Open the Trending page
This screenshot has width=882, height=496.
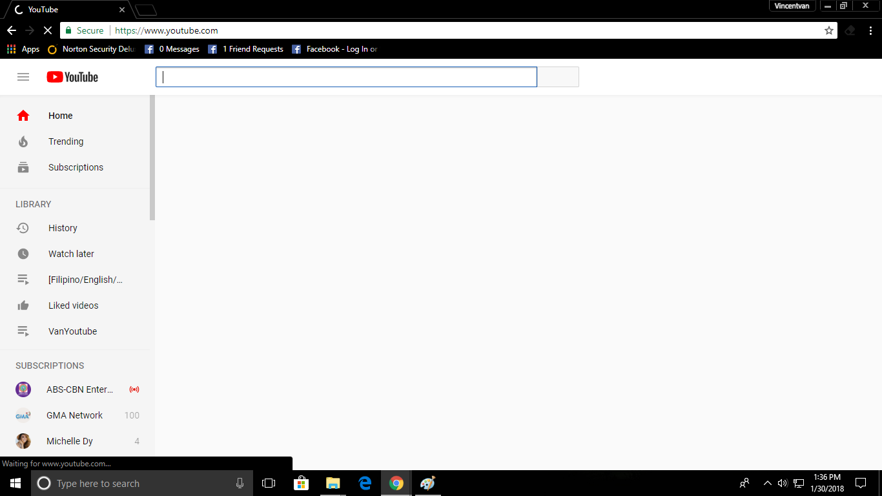(75, 141)
